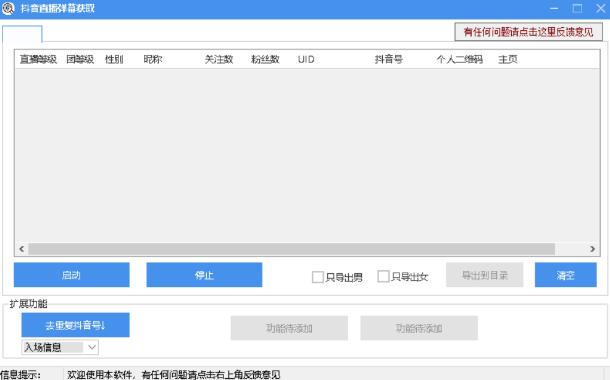Click the feedback button 有任何问题请点击这里反馈意见
The image size is (610, 380).
tap(529, 32)
